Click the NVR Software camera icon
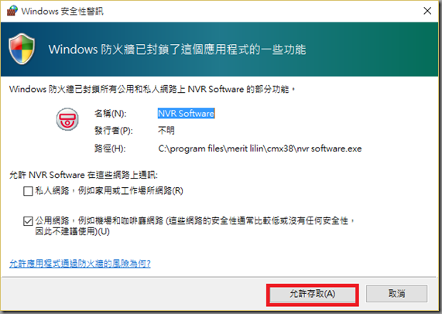This screenshot has height=314, width=442. (x=67, y=119)
